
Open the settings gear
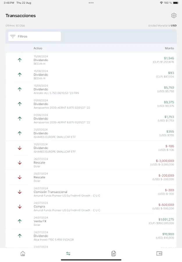174,15
